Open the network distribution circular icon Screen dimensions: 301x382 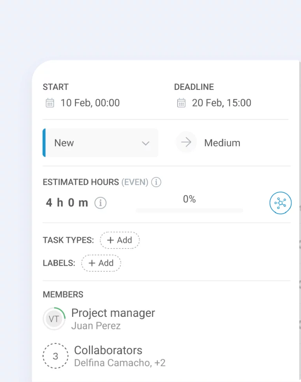click(x=280, y=203)
